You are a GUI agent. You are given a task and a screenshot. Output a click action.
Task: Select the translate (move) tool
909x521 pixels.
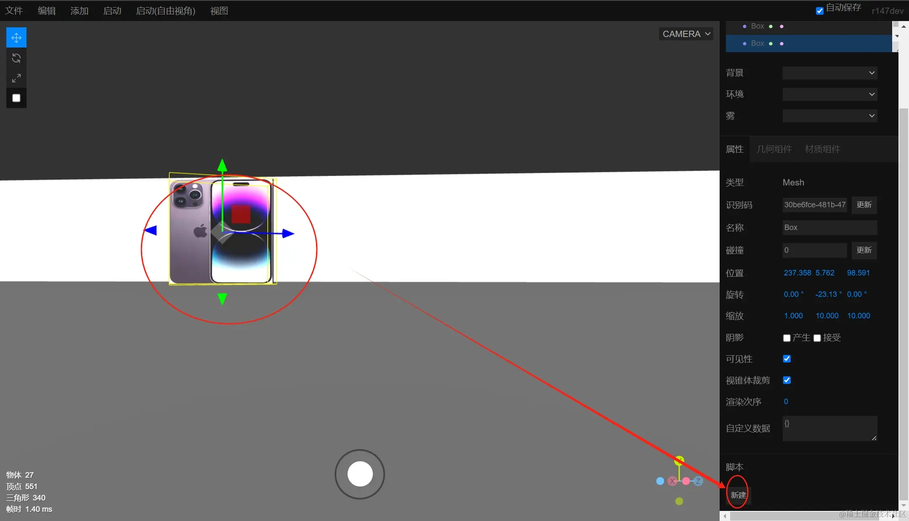pos(16,38)
